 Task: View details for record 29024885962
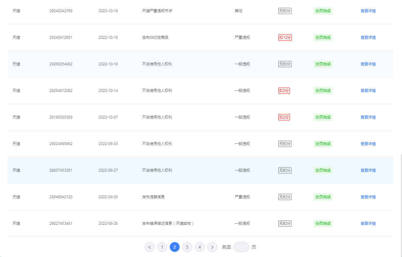pyautogui.click(x=368, y=144)
